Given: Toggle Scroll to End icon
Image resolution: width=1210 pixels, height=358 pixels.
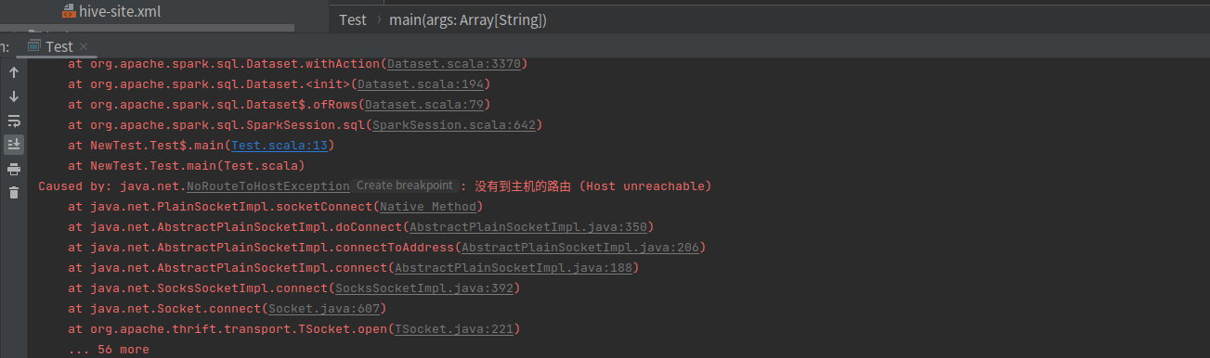Looking at the screenshot, I should tap(14, 145).
